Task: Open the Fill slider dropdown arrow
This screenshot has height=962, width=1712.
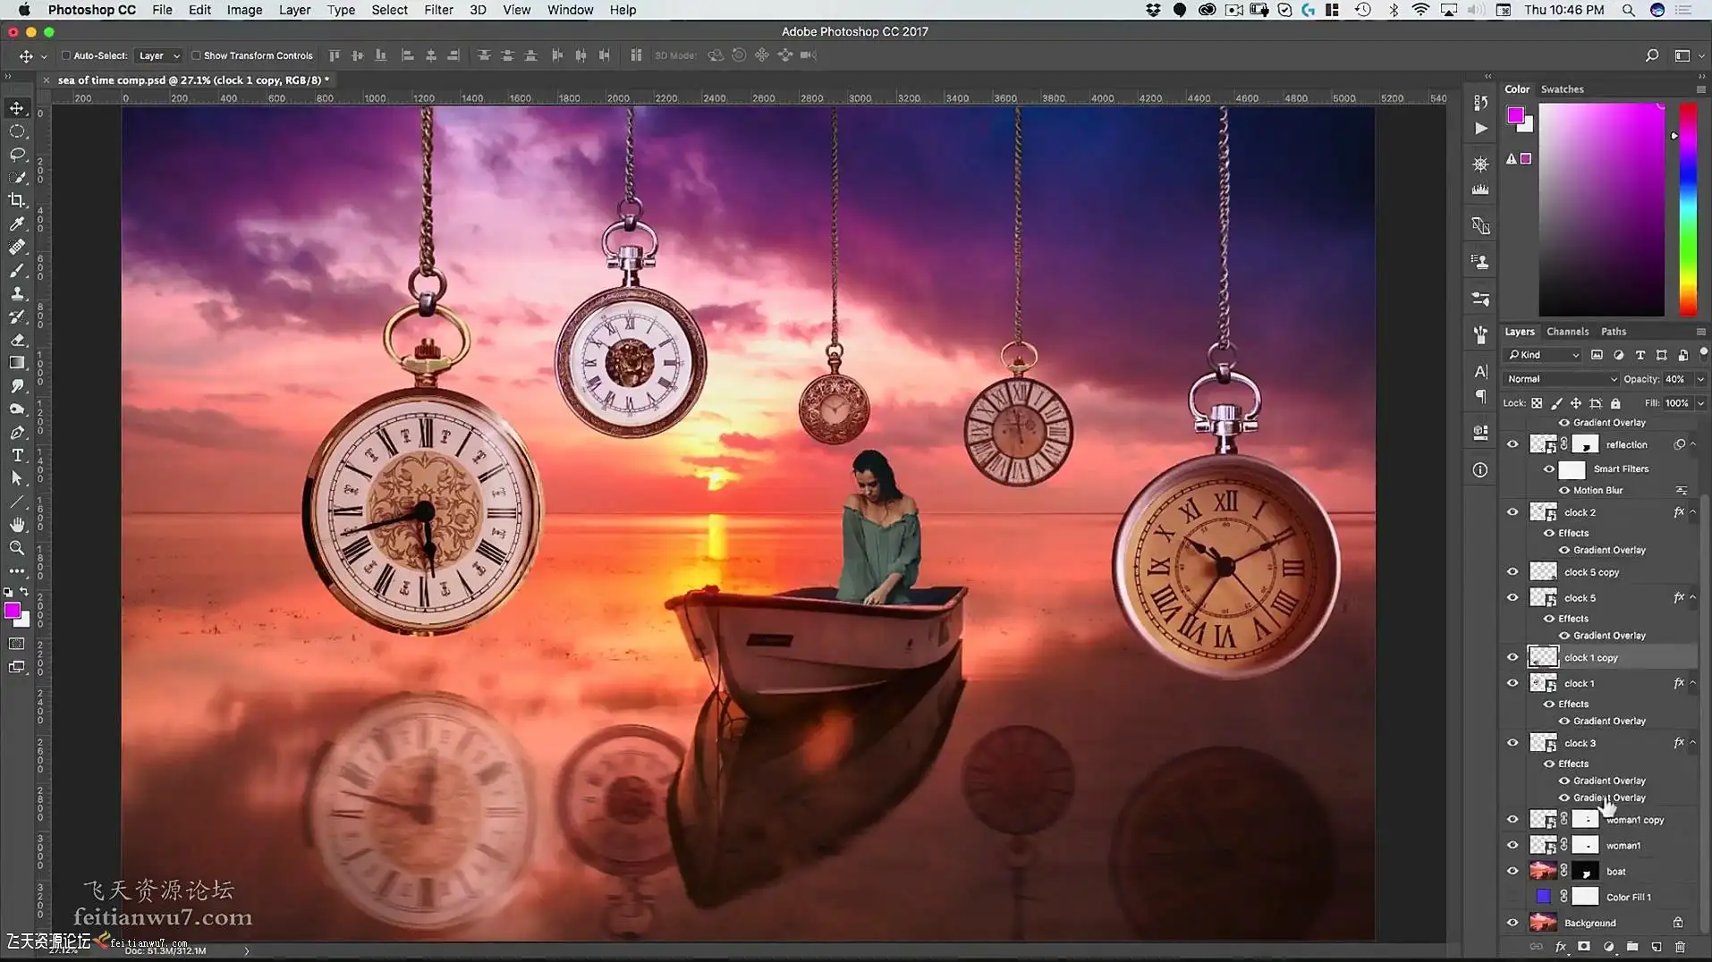Action: pos(1700,403)
